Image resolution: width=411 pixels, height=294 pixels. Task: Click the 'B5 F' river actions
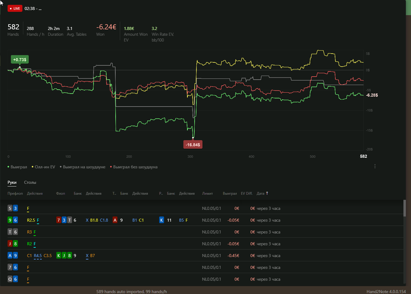(183, 220)
